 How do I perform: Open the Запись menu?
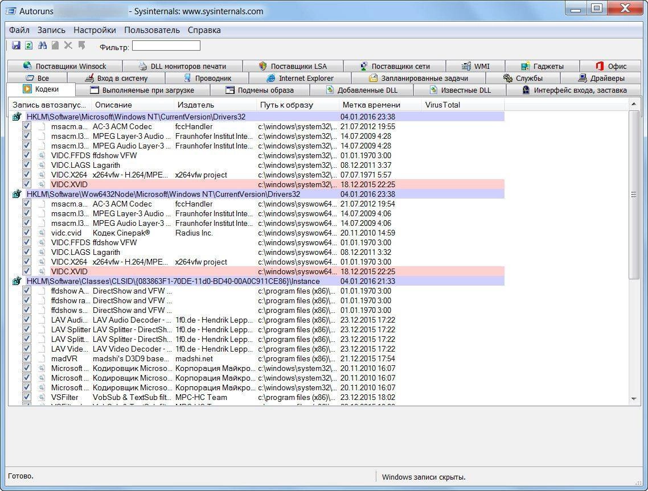point(51,30)
